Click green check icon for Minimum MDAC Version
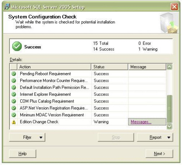Screen dimensions: 182x165 [x=14, y=115]
